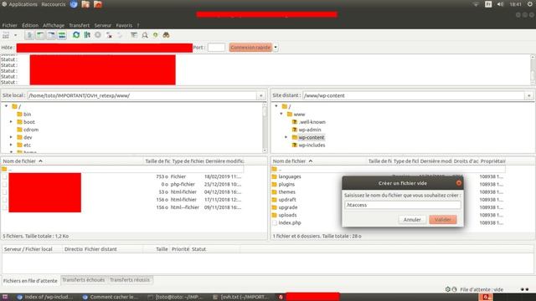Screen dimensions: 536x301
Task: Toggle the transfer queue display
Action: tap(62, 35)
